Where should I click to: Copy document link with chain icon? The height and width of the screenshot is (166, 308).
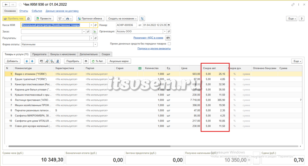293,5
